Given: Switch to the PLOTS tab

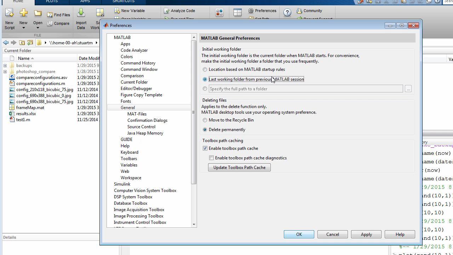Looking at the screenshot, I should point(52,1).
